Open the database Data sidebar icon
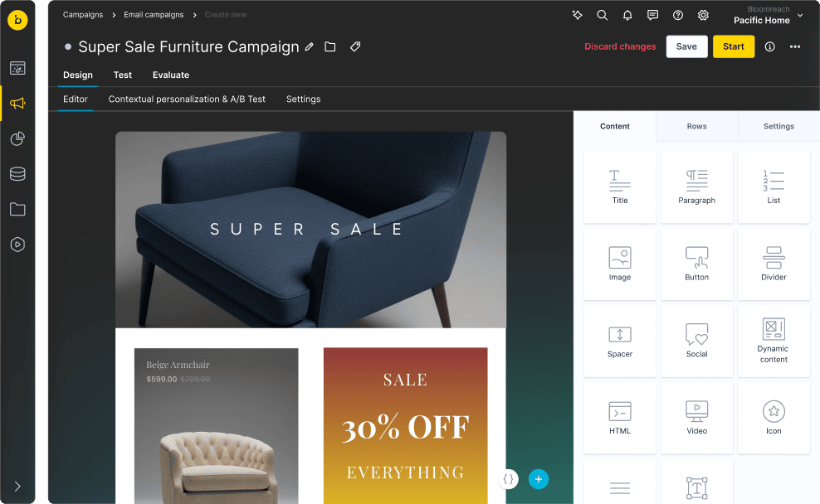 tap(17, 174)
